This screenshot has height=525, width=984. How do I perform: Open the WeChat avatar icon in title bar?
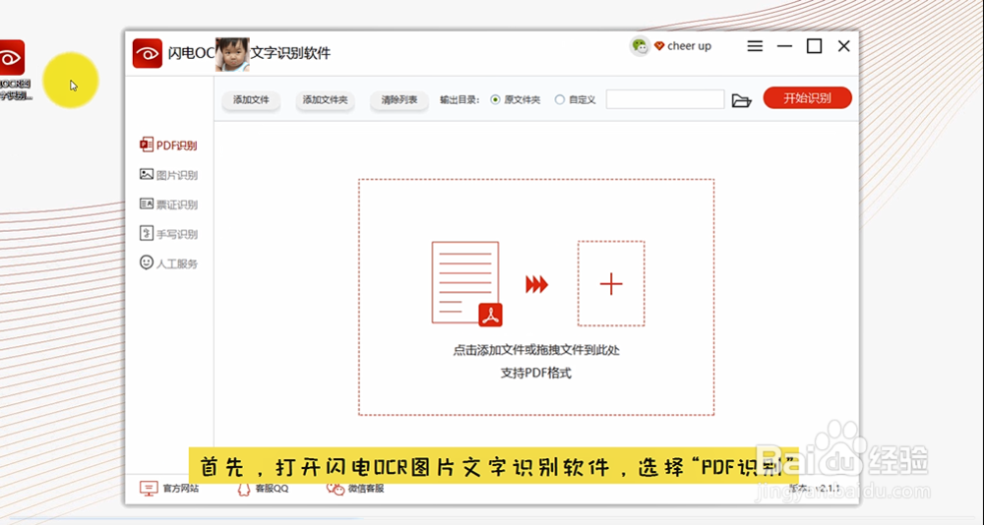640,46
